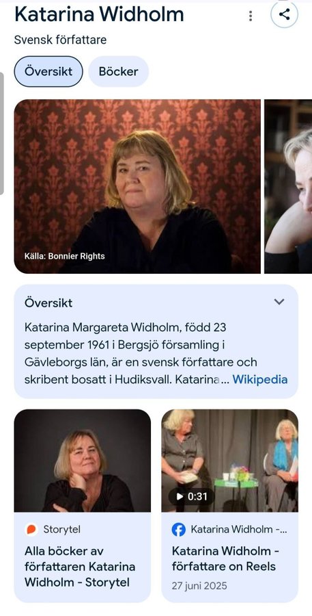Click the Katarina Widholm page title

tap(99, 14)
